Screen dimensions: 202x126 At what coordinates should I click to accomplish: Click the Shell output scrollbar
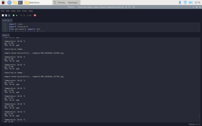pyautogui.click(x=199, y=115)
